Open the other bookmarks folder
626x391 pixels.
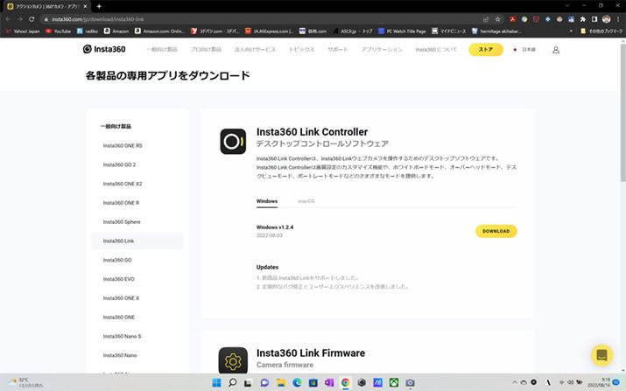pos(601,31)
